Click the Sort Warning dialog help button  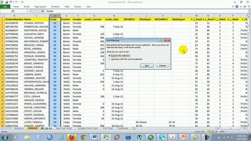click(161, 40)
